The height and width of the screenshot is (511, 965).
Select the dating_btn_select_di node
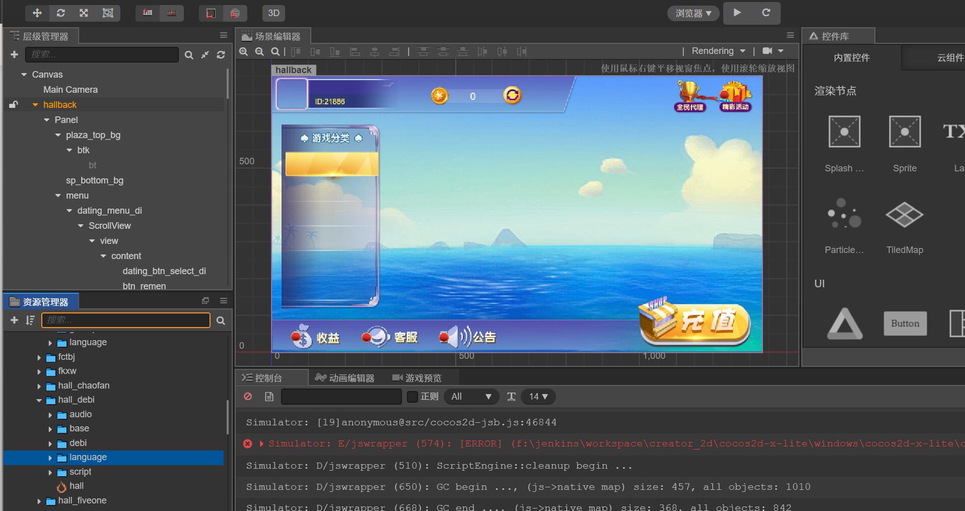tap(164, 271)
